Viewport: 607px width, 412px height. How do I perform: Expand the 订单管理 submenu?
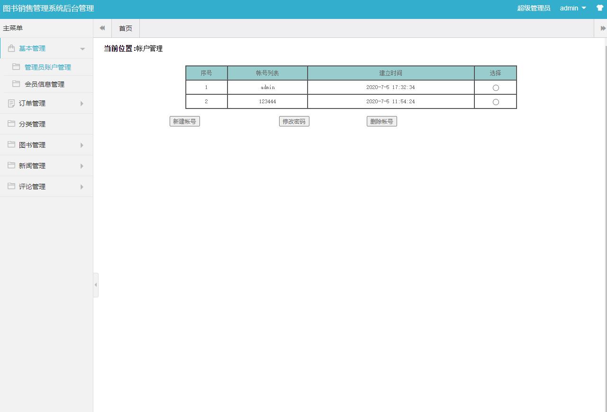83,103
